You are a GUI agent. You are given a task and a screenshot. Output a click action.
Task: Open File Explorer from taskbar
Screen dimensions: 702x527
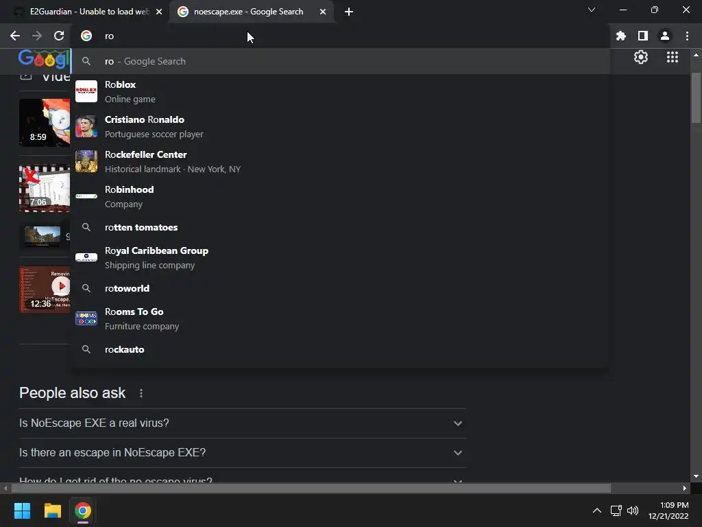[52, 511]
